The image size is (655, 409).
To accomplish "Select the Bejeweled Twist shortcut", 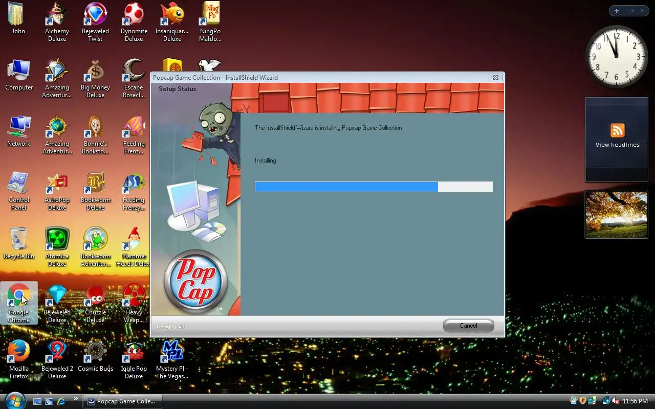I will (95, 22).
